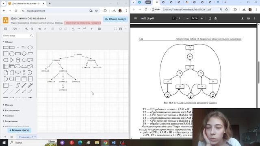Open the Файл menu in draw.io

pos(14,23)
